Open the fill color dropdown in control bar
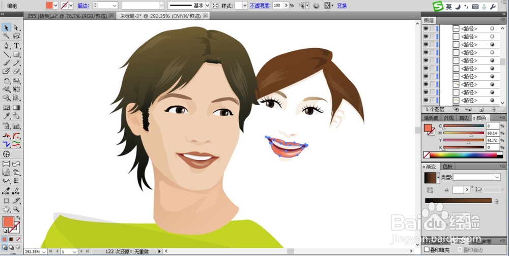 coord(55,5)
